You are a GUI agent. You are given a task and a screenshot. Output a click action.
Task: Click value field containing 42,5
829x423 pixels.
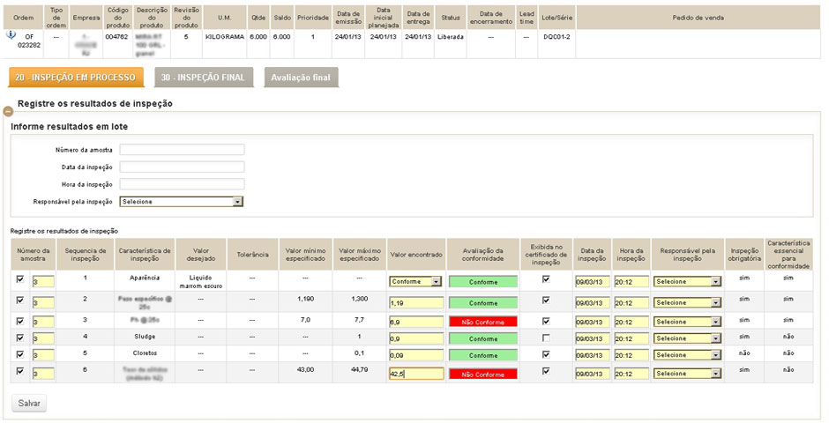pos(416,374)
